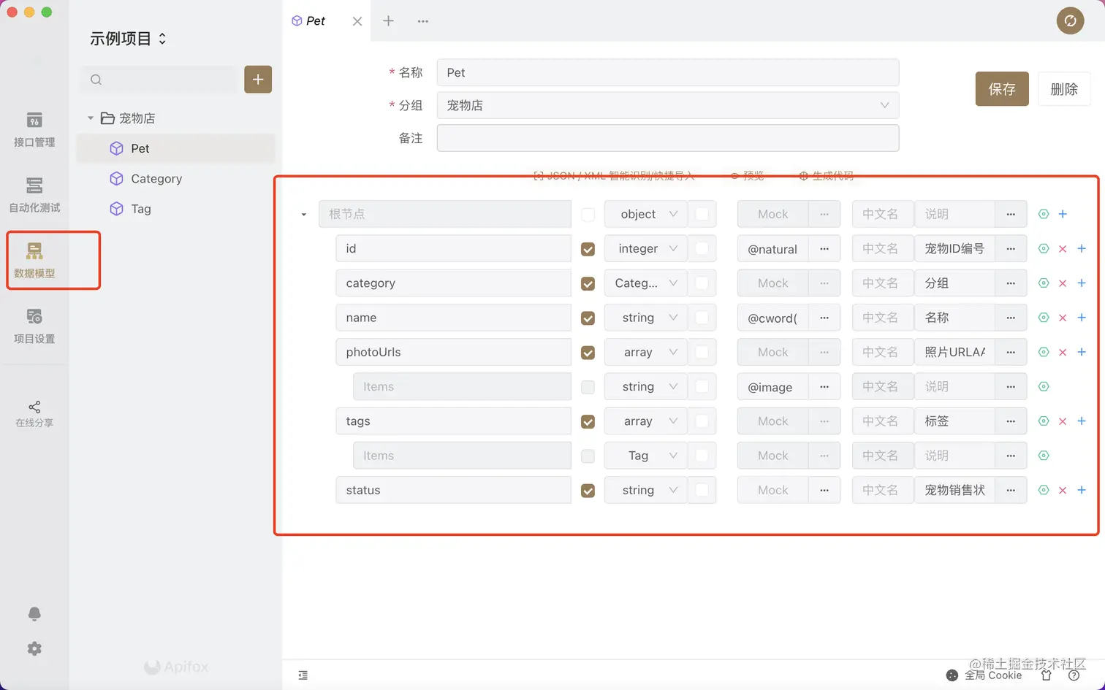The height and width of the screenshot is (690, 1105).
Task: Open a new tab with plus icon
Action: [389, 21]
